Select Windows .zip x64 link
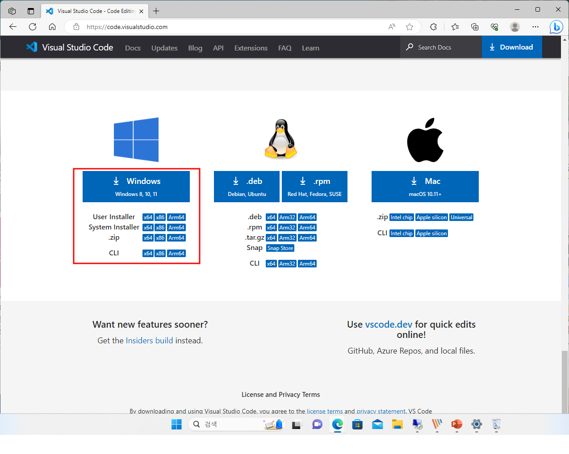The height and width of the screenshot is (454, 569). 148,238
